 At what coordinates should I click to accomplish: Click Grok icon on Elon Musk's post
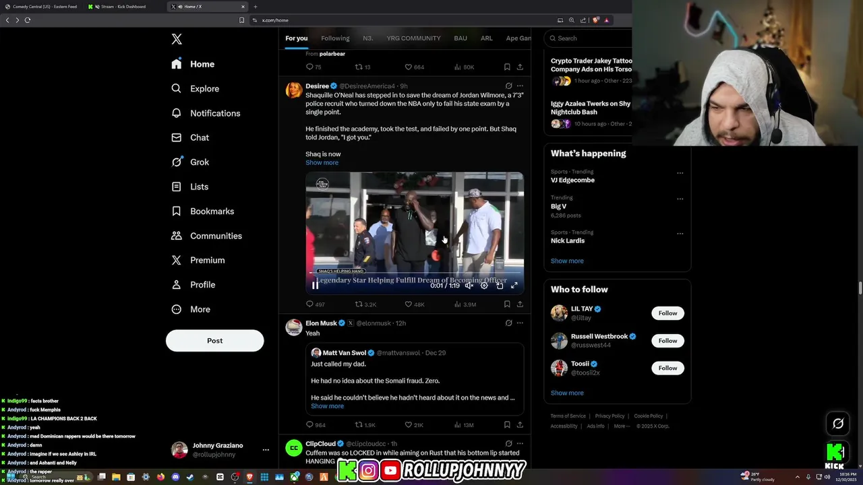click(508, 323)
